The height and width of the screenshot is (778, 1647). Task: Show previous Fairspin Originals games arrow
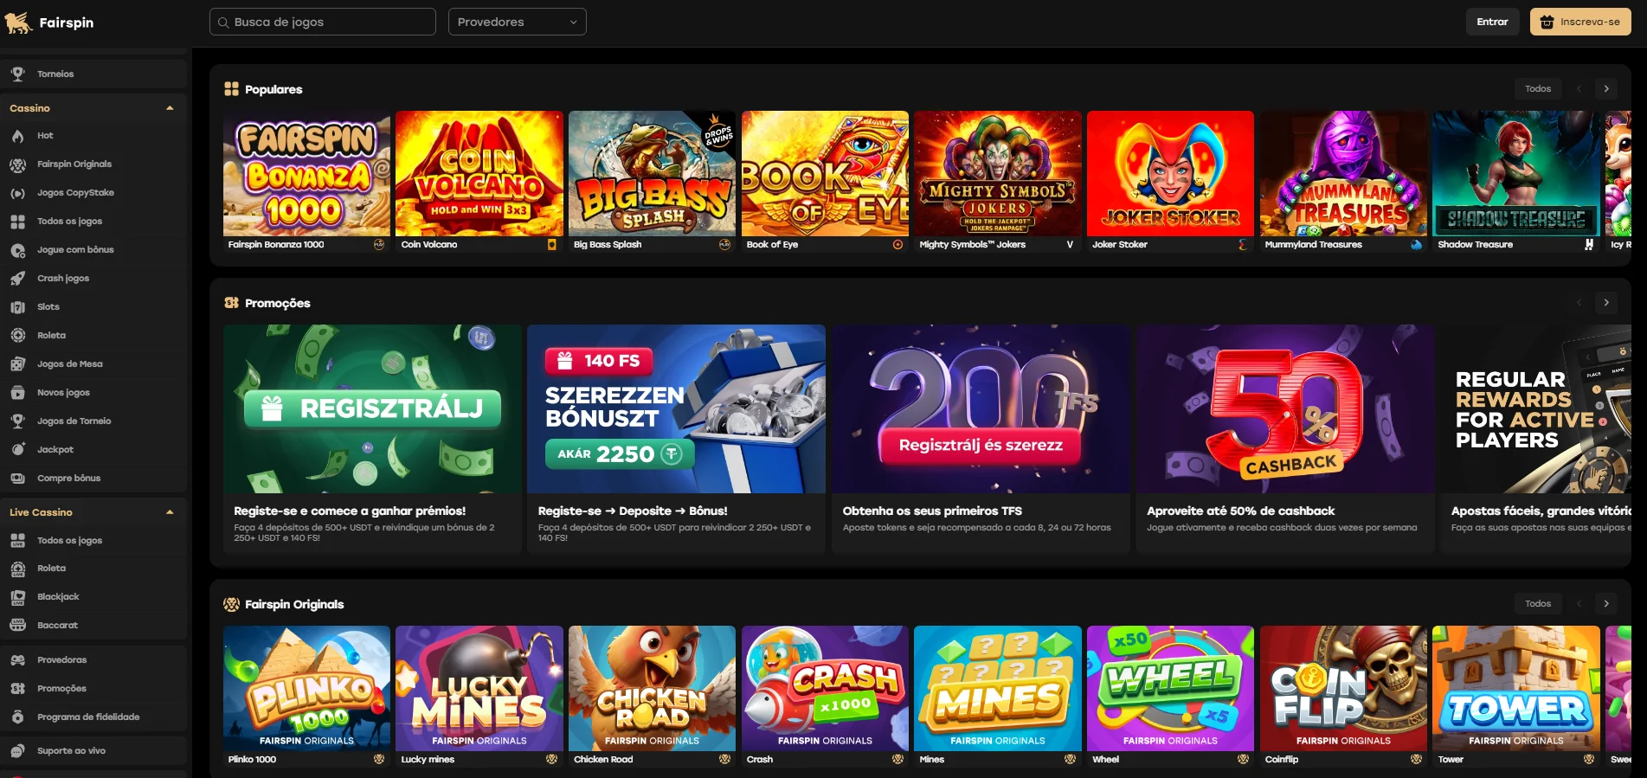[x=1579, y=604]
